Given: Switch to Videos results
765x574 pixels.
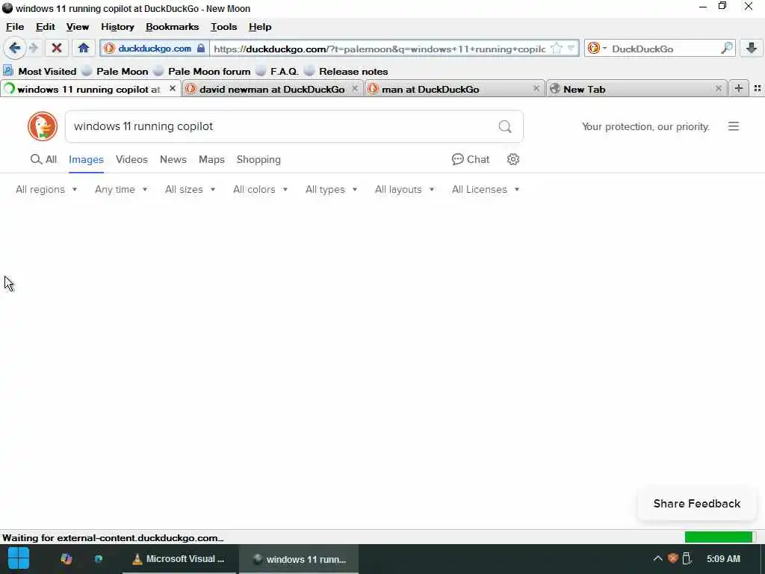Looking at the screenshot, I should [x=131, y=160].
